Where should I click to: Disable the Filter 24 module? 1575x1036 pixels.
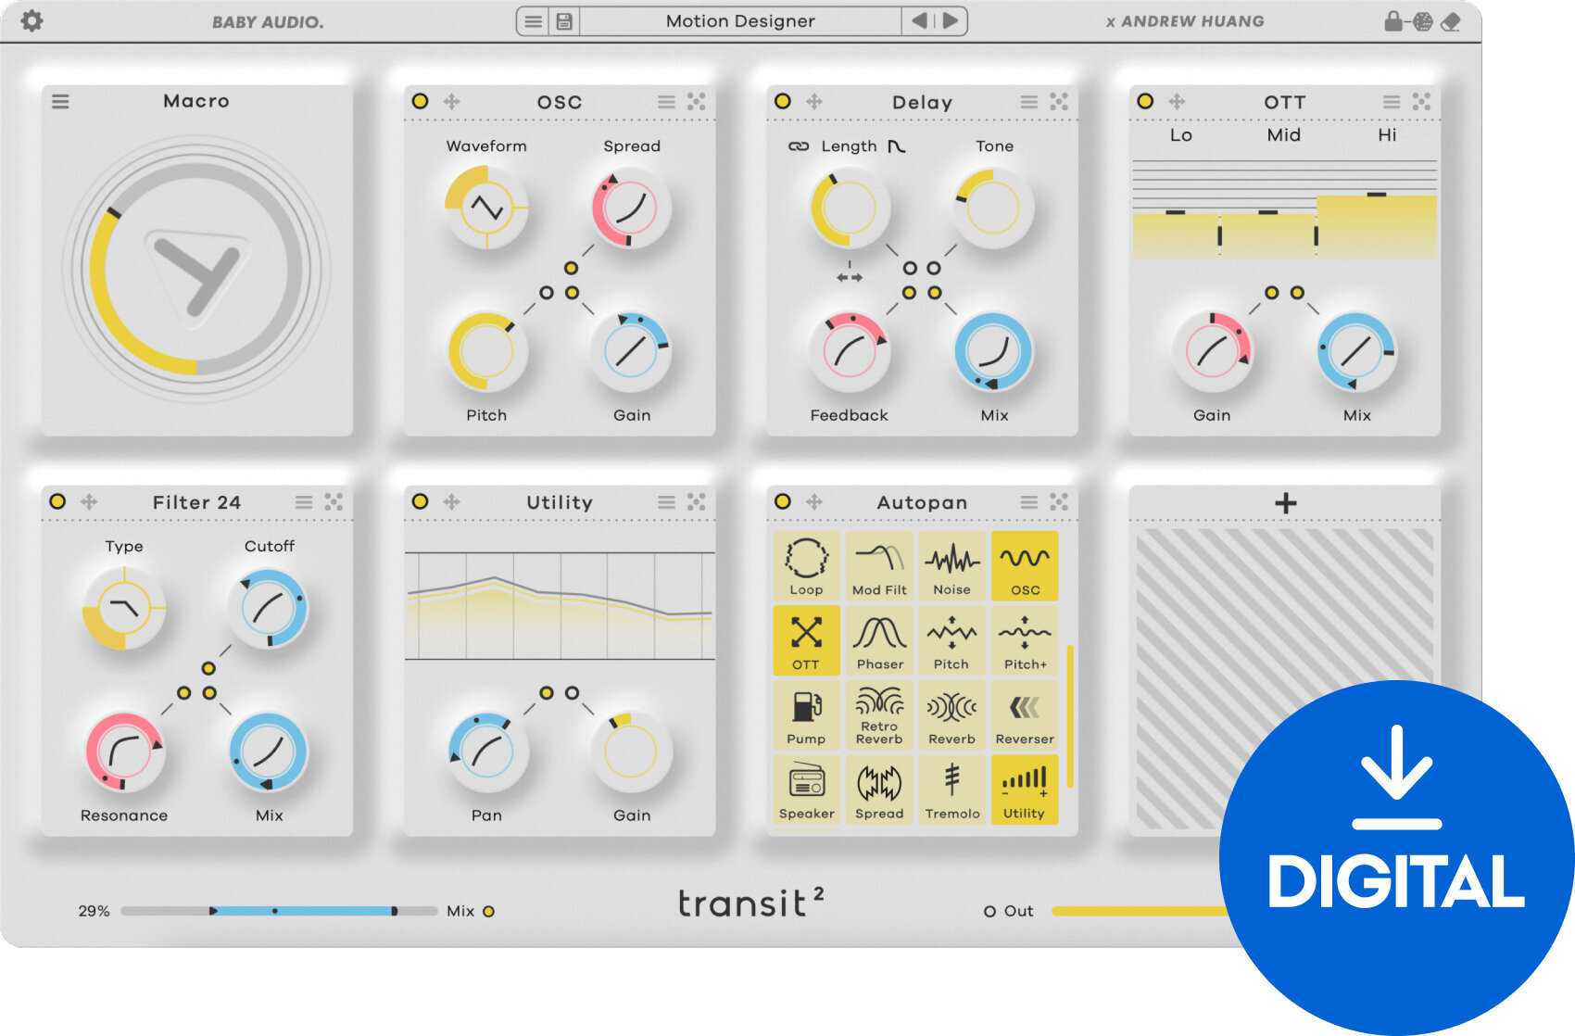pos(57,501)
